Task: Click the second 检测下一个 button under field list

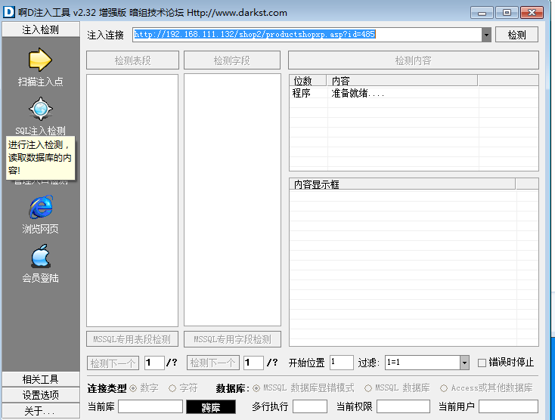Action: (x=213, y=363)
